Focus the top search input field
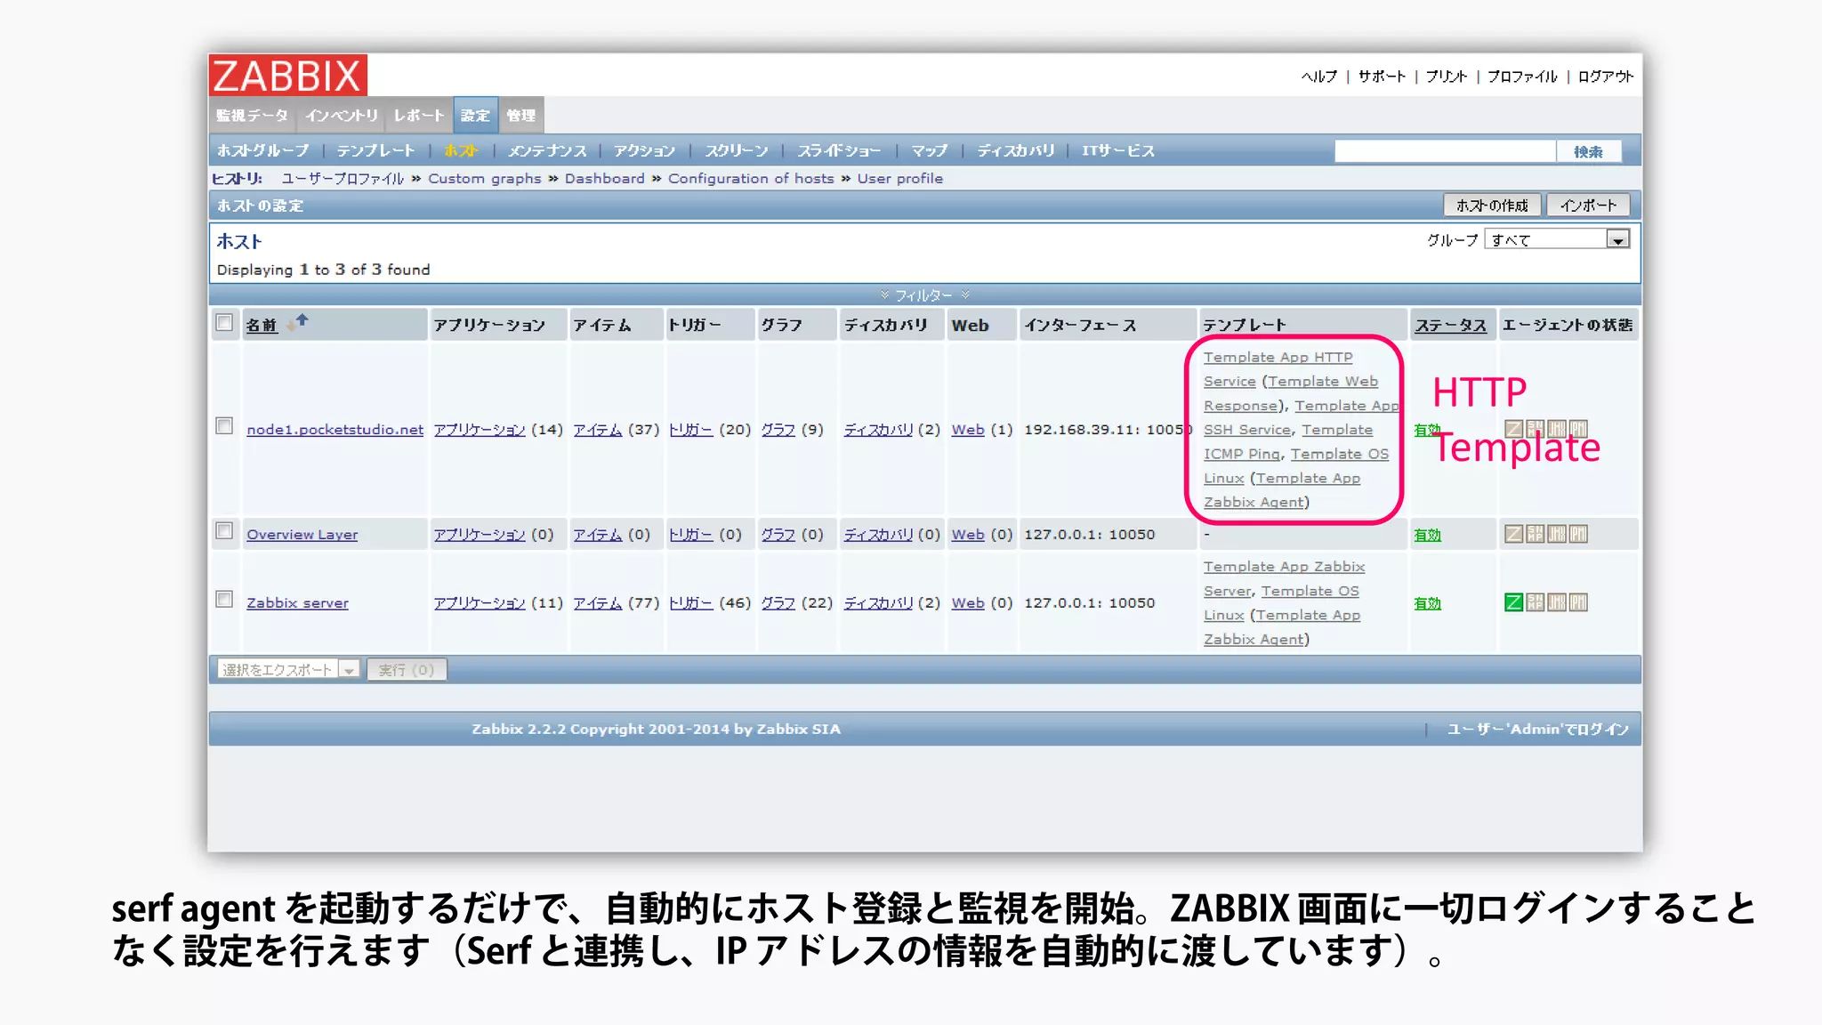The height and width of the screenshot is (1025, 1822). [1445, 151]
